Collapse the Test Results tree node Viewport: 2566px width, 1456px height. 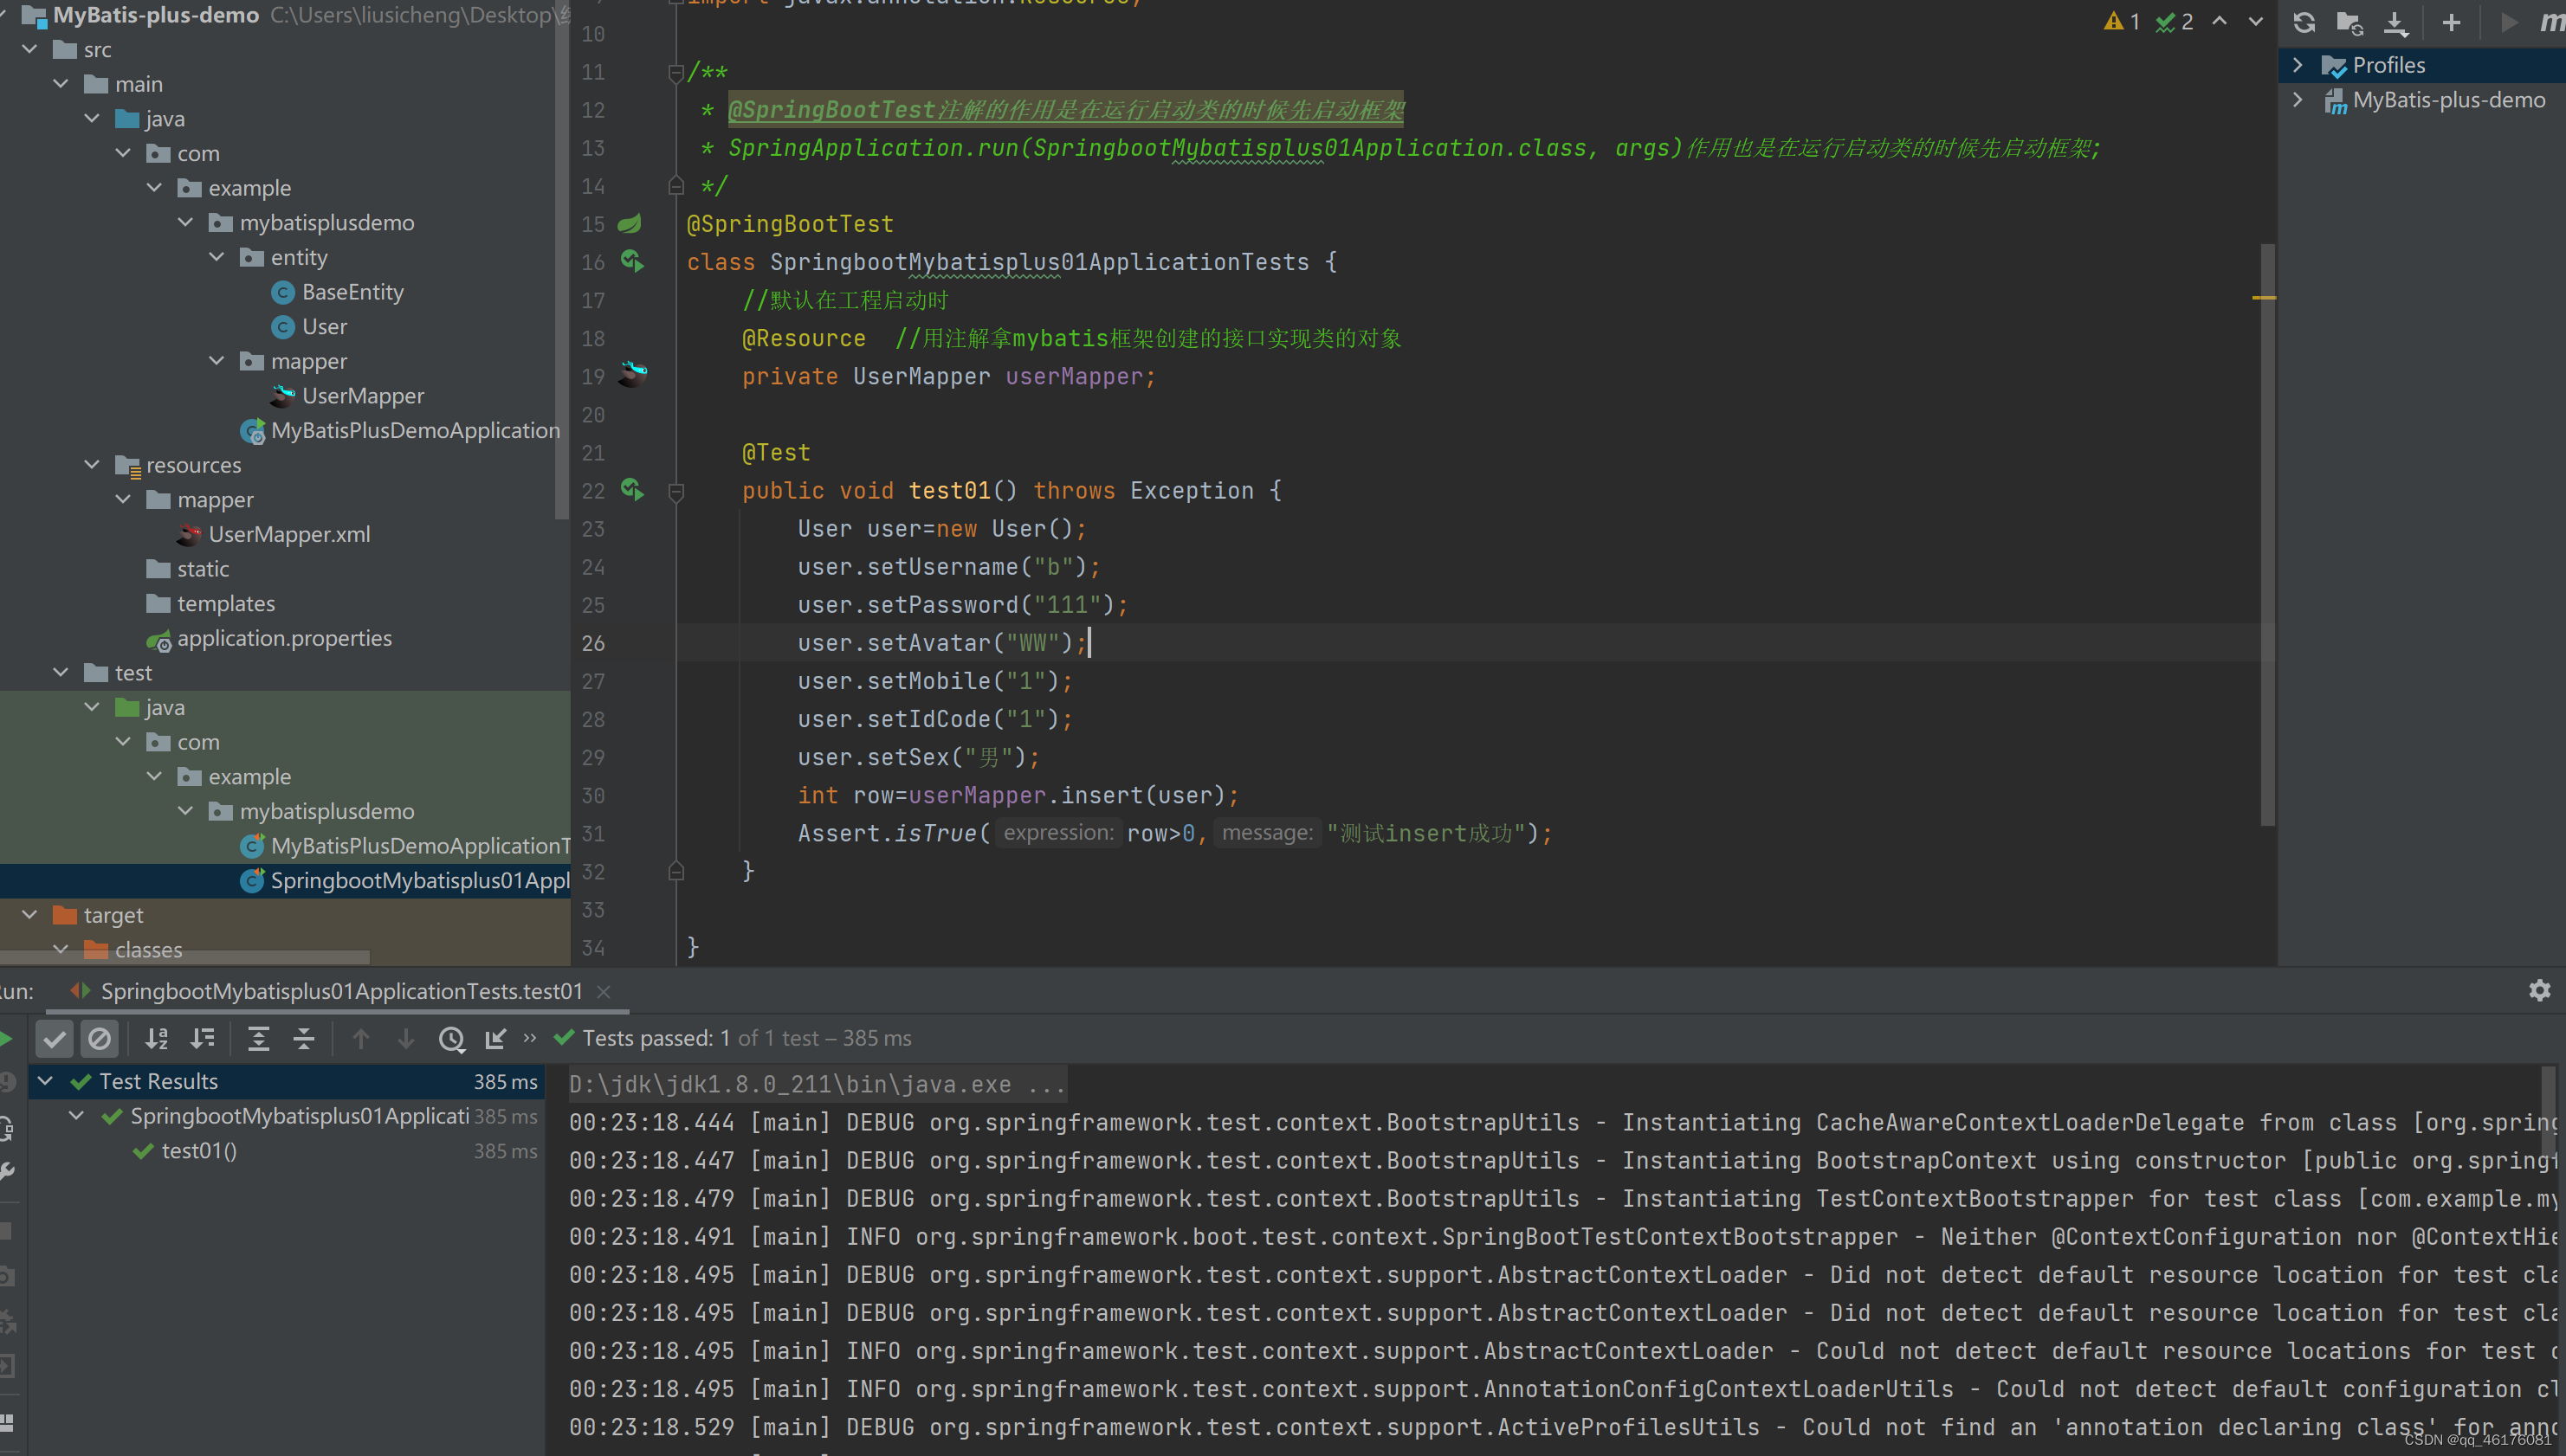click(46, 1081)
